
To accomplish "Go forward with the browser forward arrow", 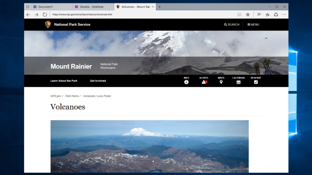I will click(x=36, y=14).
